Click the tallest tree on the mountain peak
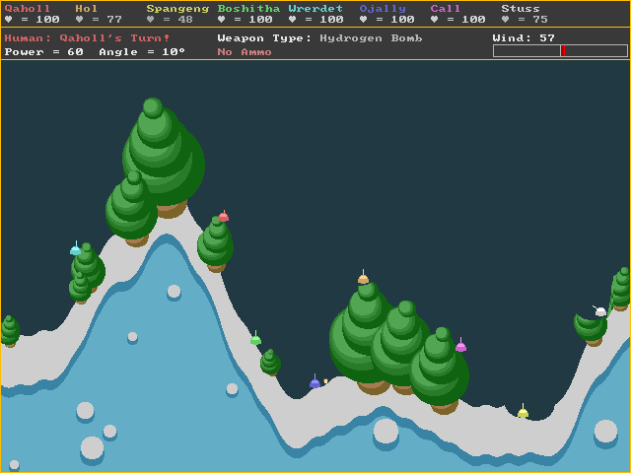The height and width of the screenshot is (473, 631). coord(164,157)
